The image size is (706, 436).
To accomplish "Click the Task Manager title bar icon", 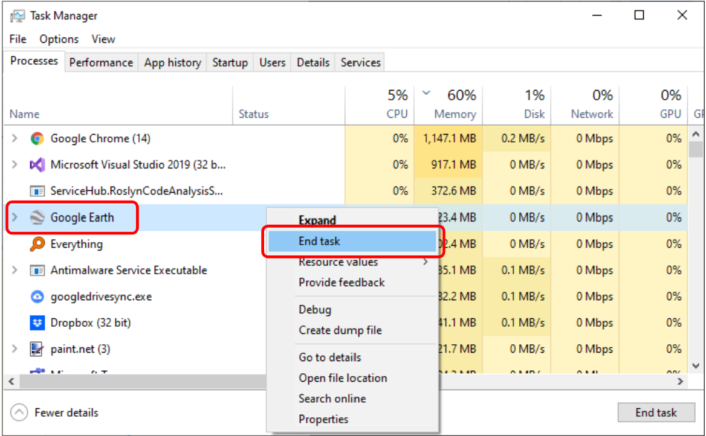I will 18,16.
